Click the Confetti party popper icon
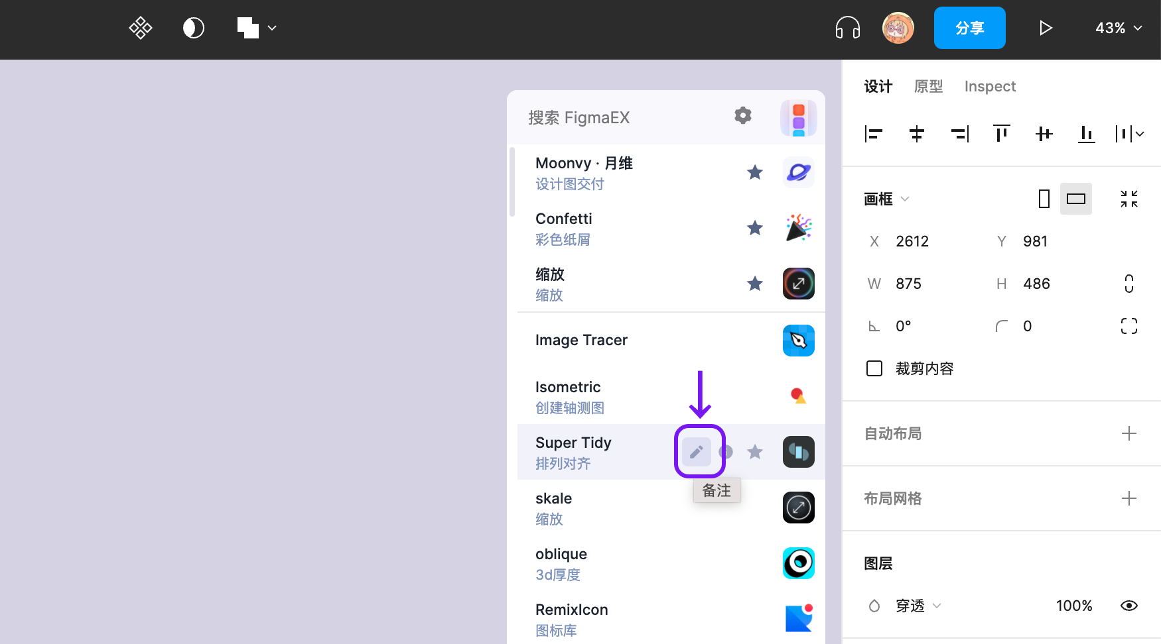 (x=799, y=228)
